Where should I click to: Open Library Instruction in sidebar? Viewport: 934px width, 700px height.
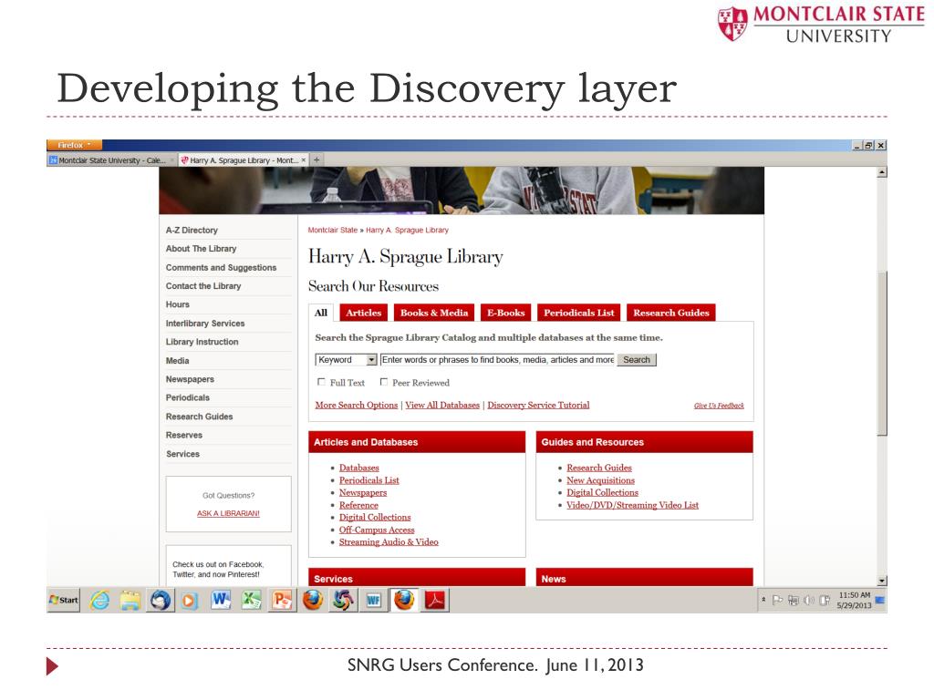202,343
